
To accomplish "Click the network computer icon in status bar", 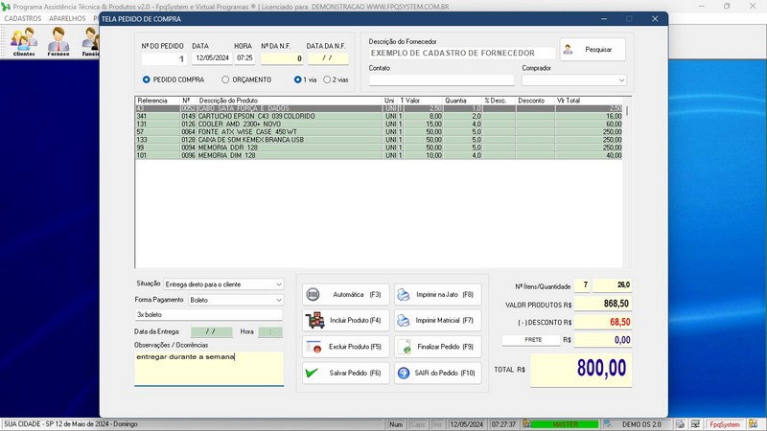I will 696,424.
